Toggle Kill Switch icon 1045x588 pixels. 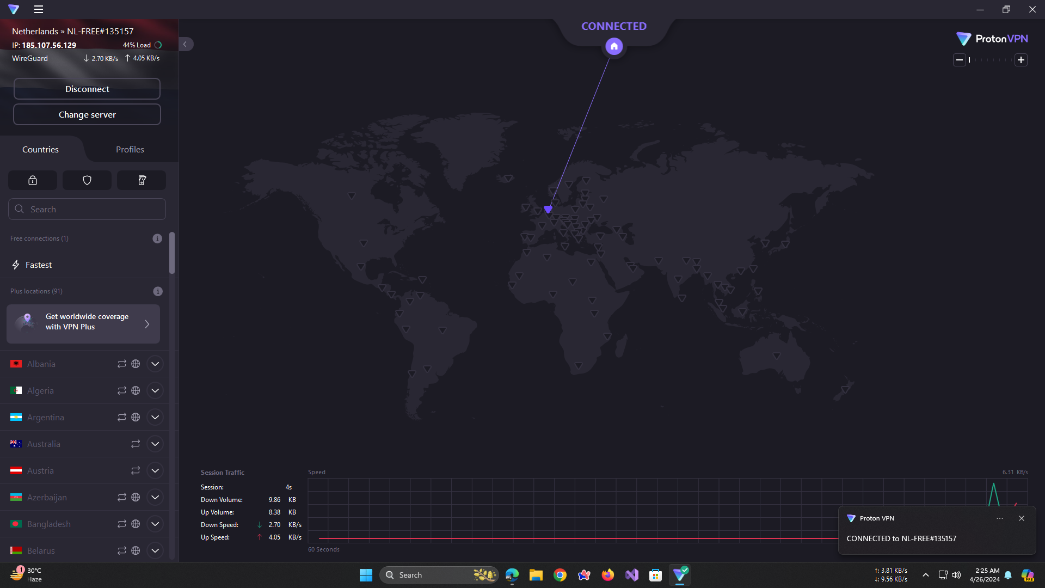[142, 180]
